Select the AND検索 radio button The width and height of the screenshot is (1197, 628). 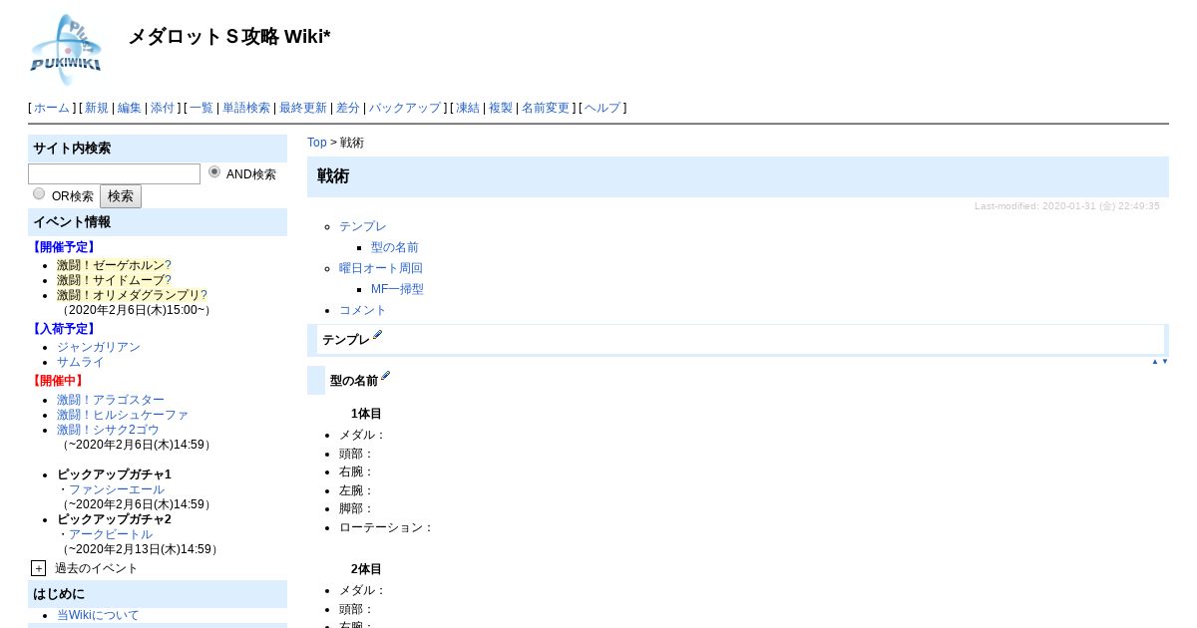click(x=214, y=171)
